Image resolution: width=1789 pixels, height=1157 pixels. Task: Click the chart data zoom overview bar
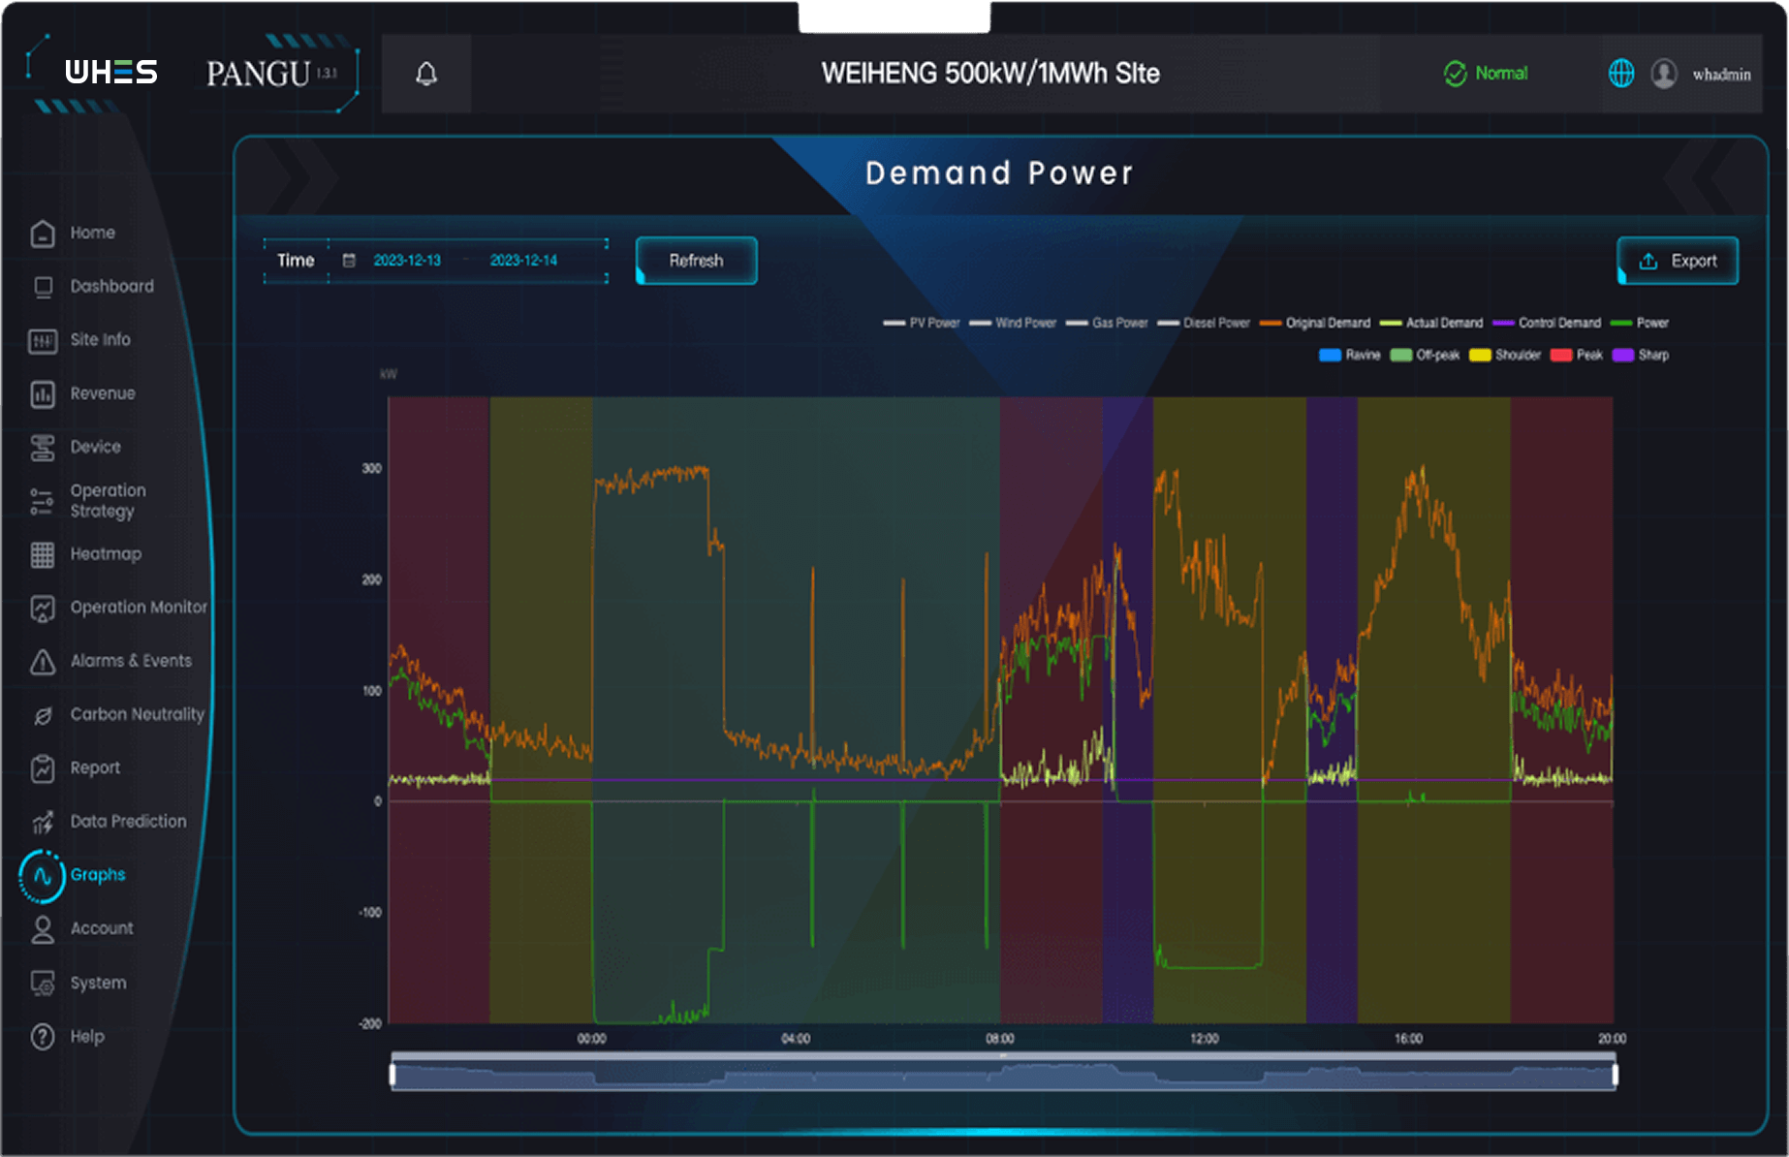(x=1003, y=1073)
